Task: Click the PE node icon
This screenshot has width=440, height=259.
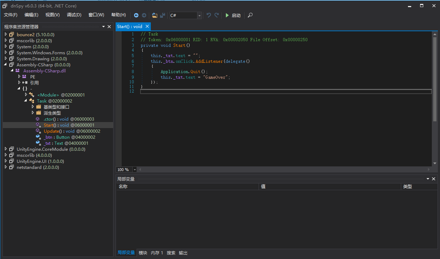Action: pos(24,77)
